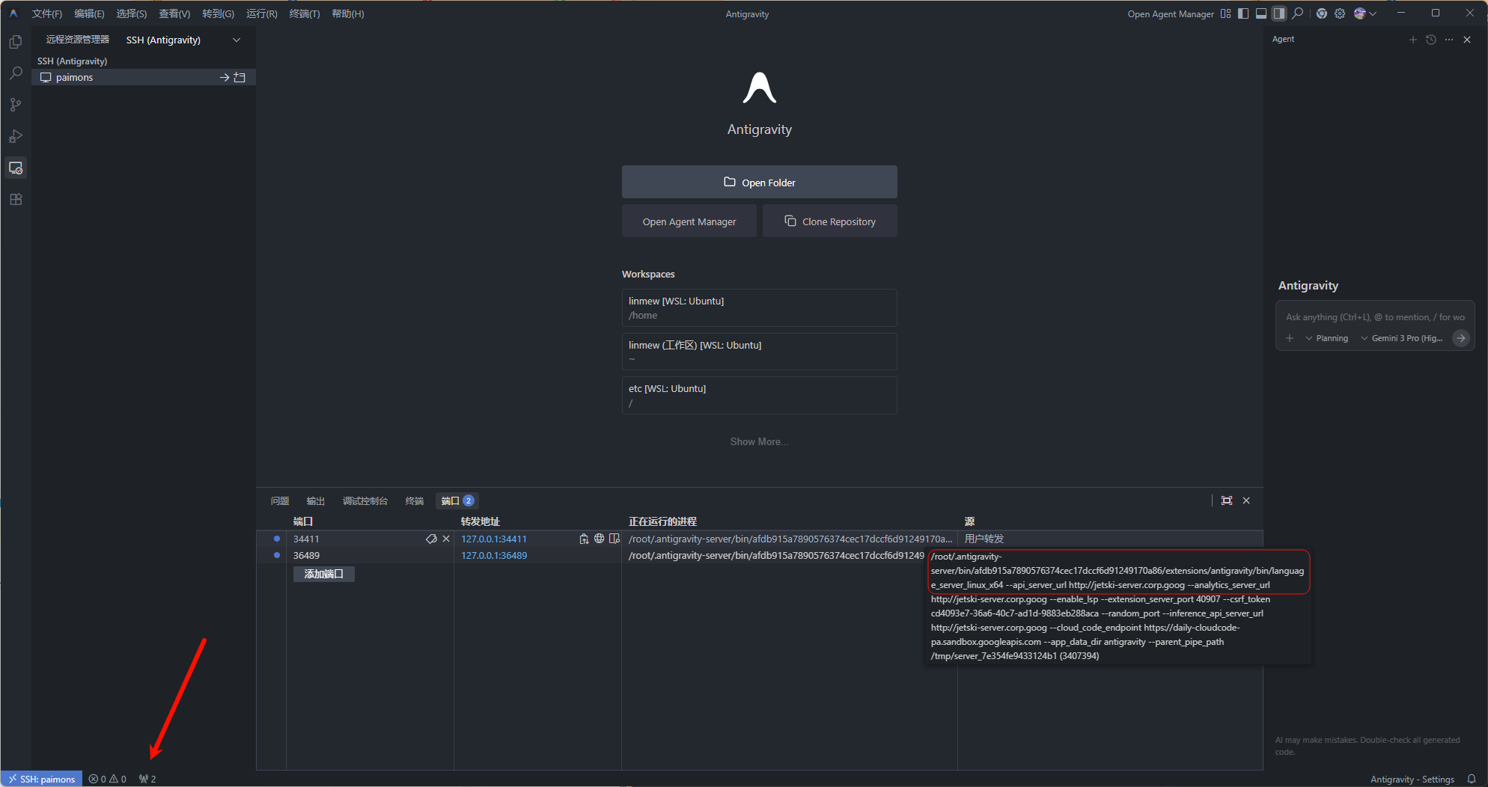Image resolution: width=1488 pixels, height=787 pixels.
Task: Open the Agent panel more actions ellipsis
Action: coord(1449,40)
